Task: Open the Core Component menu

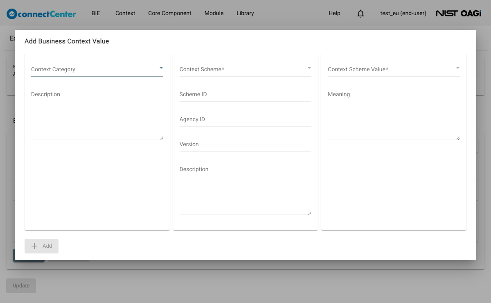Action: point(170,13)
